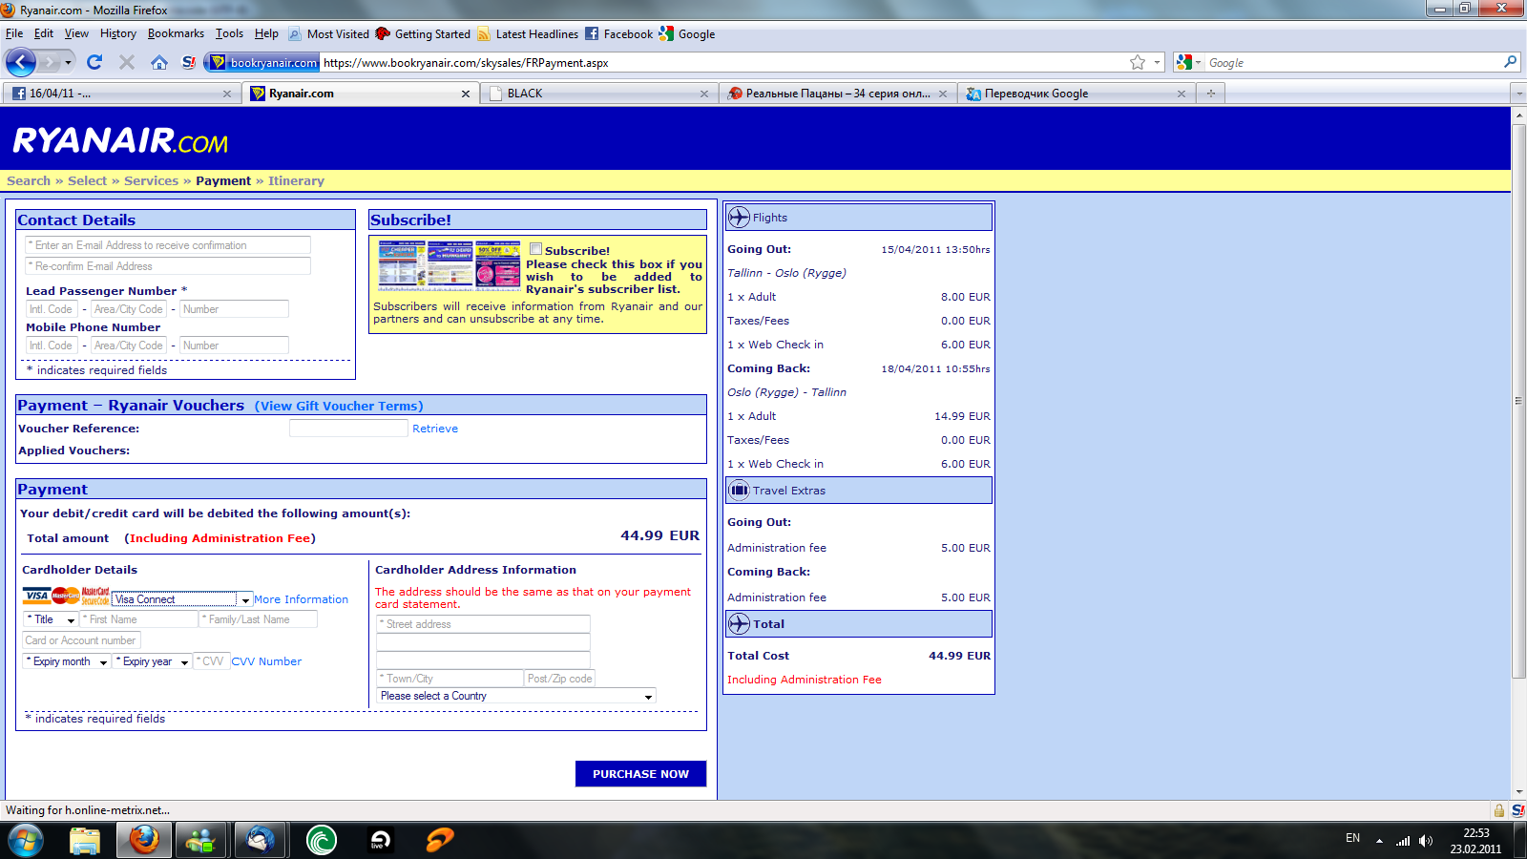The height and width of the screenshot is (859, 1527).
Task: Click the Retrieve voucher link
Action: point(435,429)
